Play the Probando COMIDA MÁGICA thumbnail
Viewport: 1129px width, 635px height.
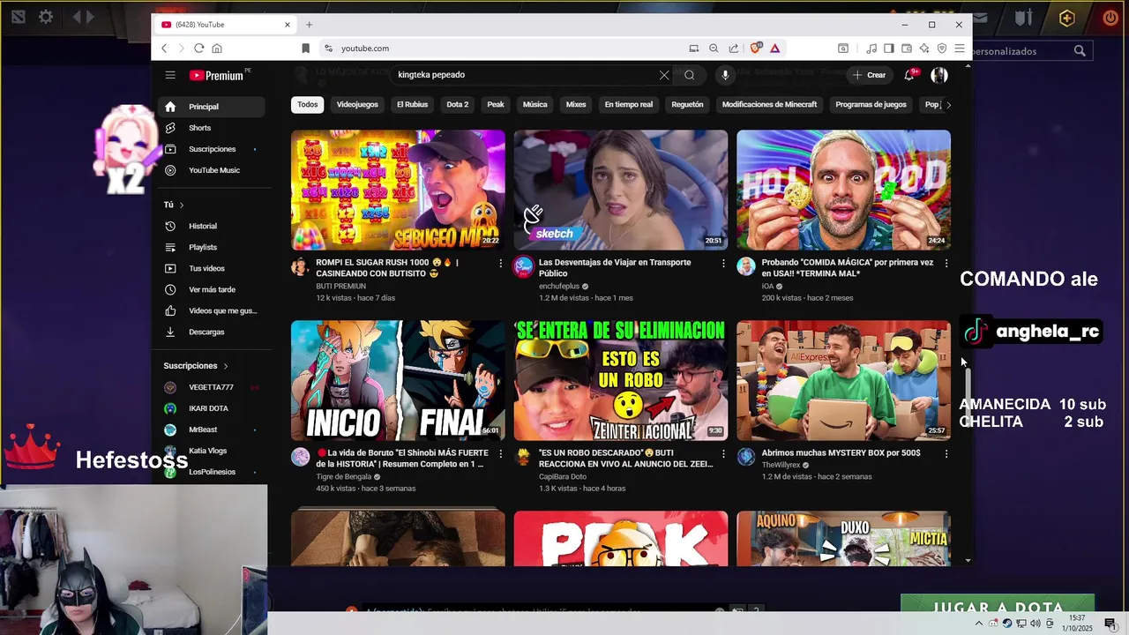(x=844, y=190)
